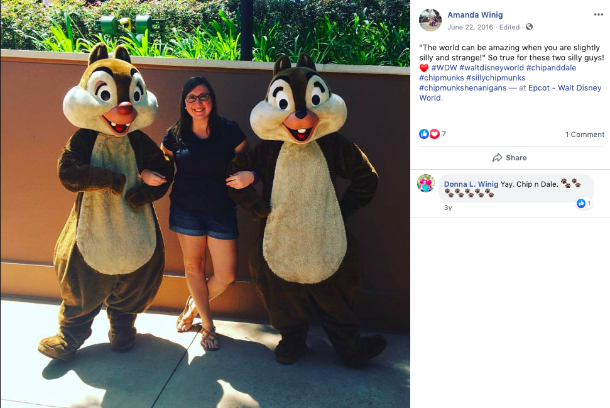Image resolution: width=610 pixels, height=408 pixels.
Task: Open the three-dot post options menu
Action: [x=598, y=15]
